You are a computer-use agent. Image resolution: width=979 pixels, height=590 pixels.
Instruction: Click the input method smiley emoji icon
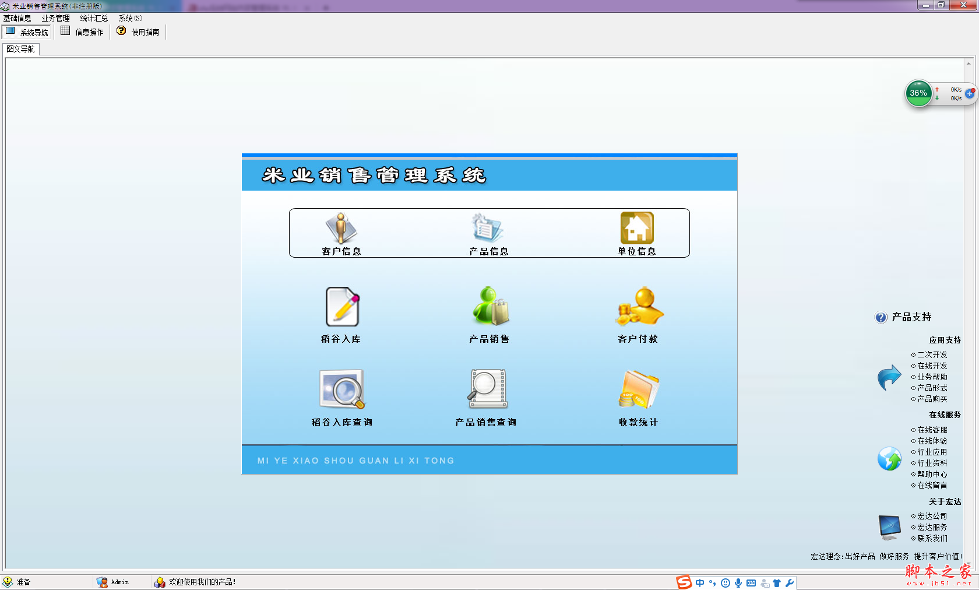pyautogui.click(x=726, y=583)
